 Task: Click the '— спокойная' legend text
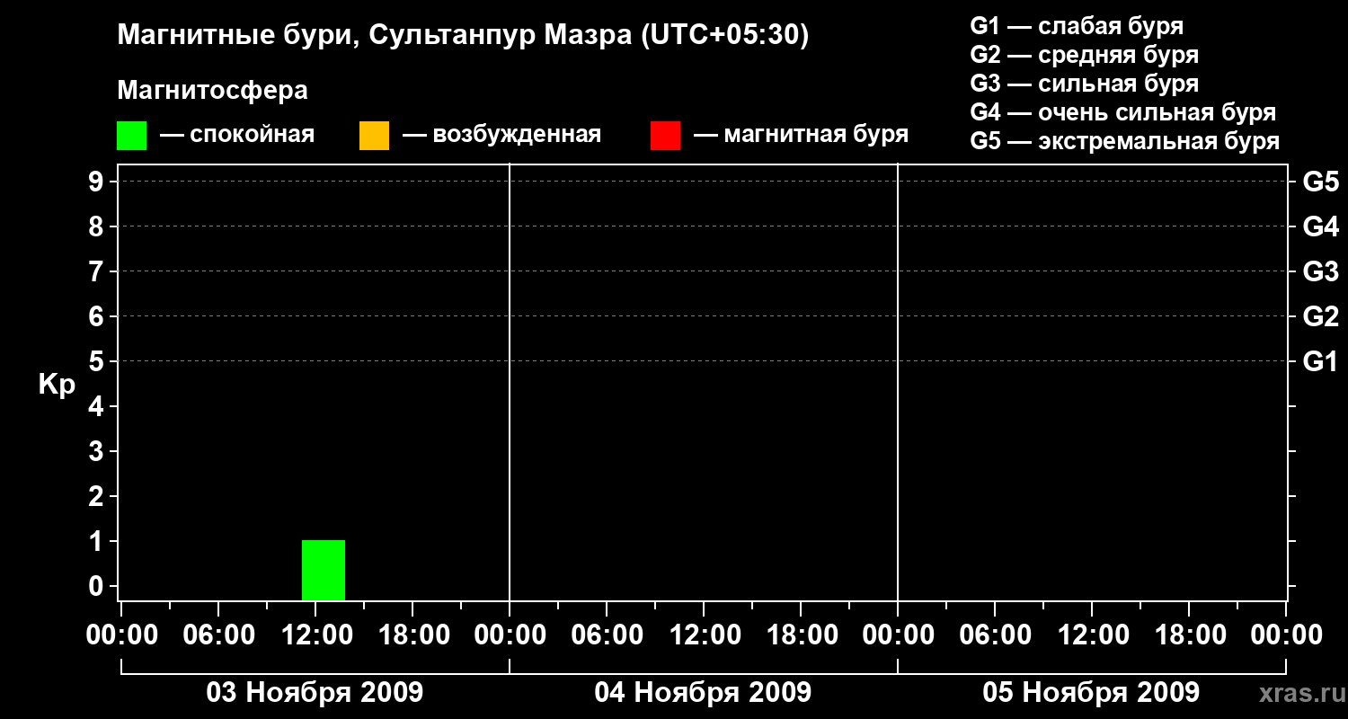coord(237,136)
